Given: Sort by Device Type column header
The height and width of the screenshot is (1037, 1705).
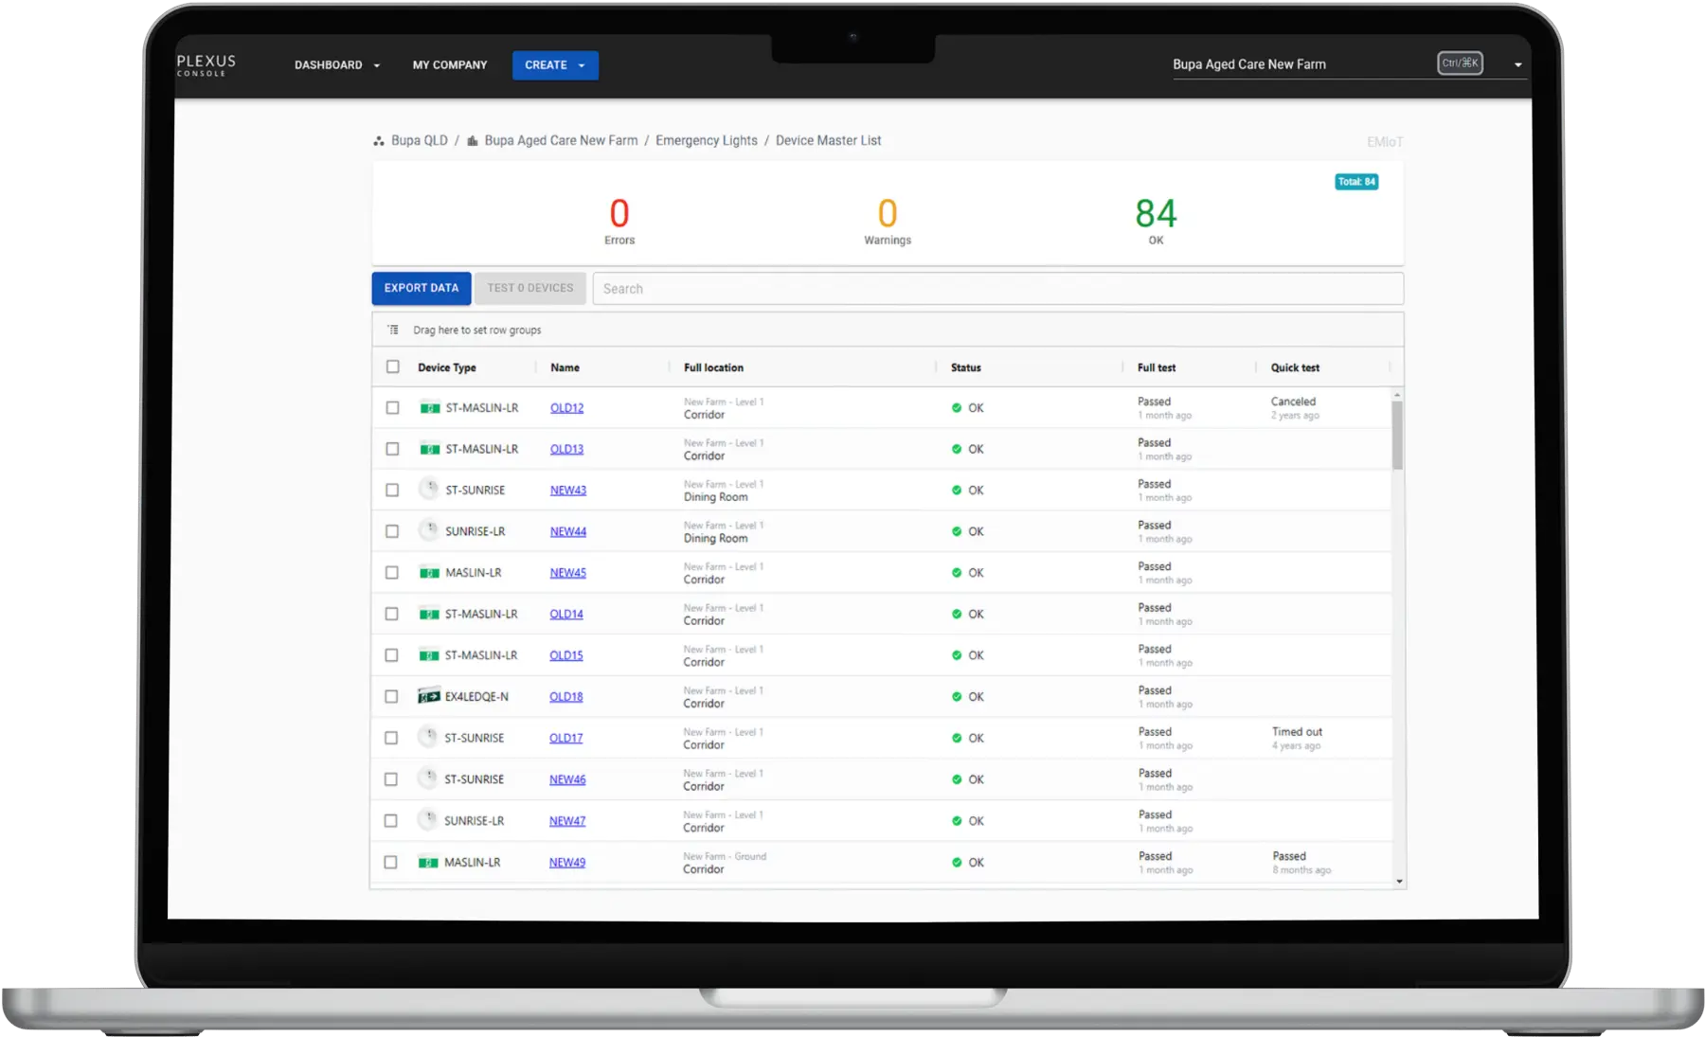Looking at the screenshot, I should click(x=447, y=367).
